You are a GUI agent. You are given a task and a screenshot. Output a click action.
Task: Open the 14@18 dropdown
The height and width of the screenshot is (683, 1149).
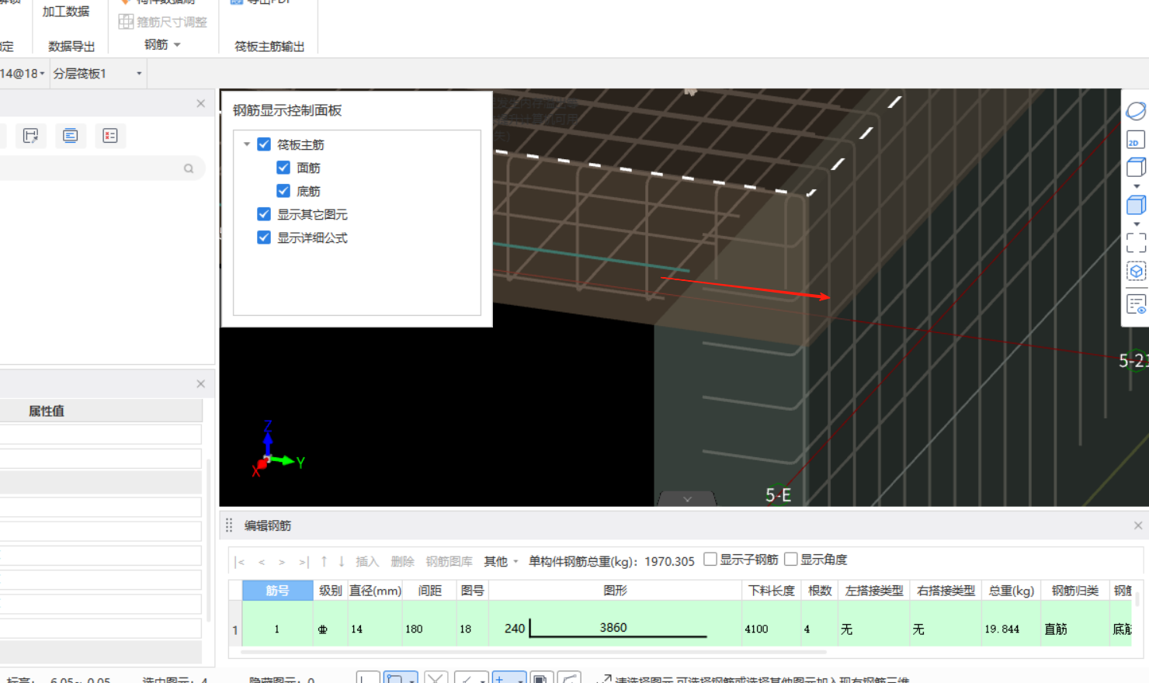(42, 74)
